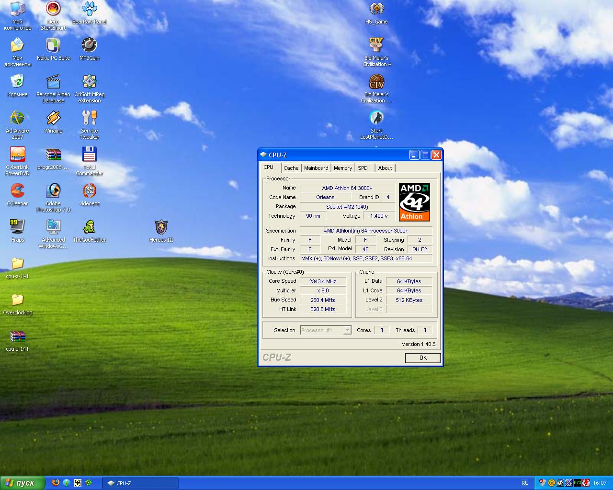Click the CPU-Z taskbar button
Image resolution: width=613 pixels, height=490 pixels.
[140, 483]
